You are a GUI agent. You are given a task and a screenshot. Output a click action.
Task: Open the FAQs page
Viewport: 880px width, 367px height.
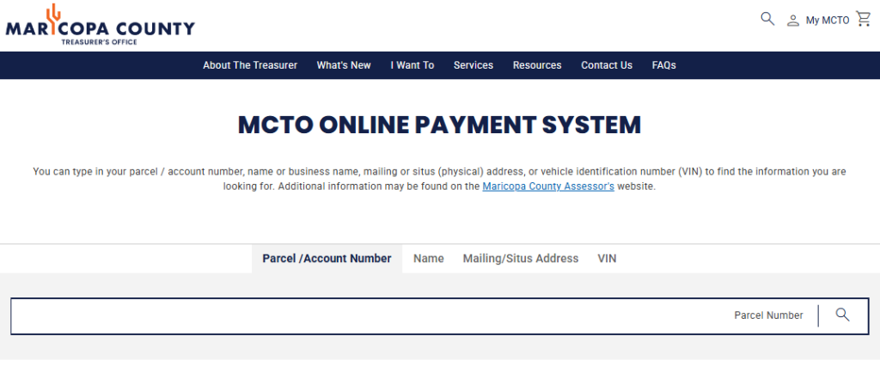663,65
